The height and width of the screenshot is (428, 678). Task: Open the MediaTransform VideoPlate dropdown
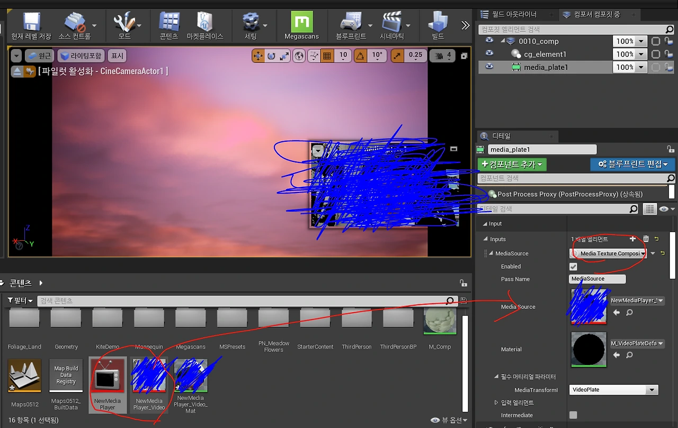click(x=613, y=390)
